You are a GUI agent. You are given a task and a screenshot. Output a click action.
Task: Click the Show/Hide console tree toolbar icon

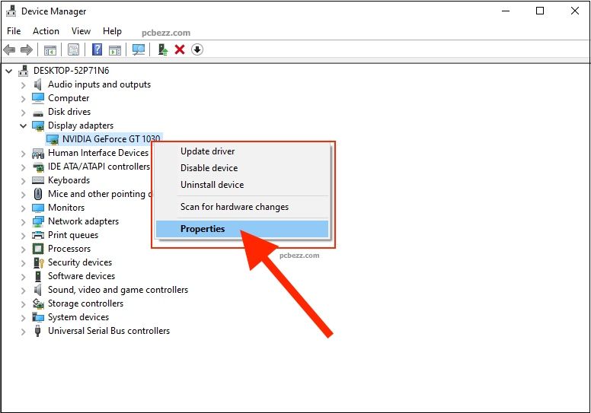click(x=50, y=49)
